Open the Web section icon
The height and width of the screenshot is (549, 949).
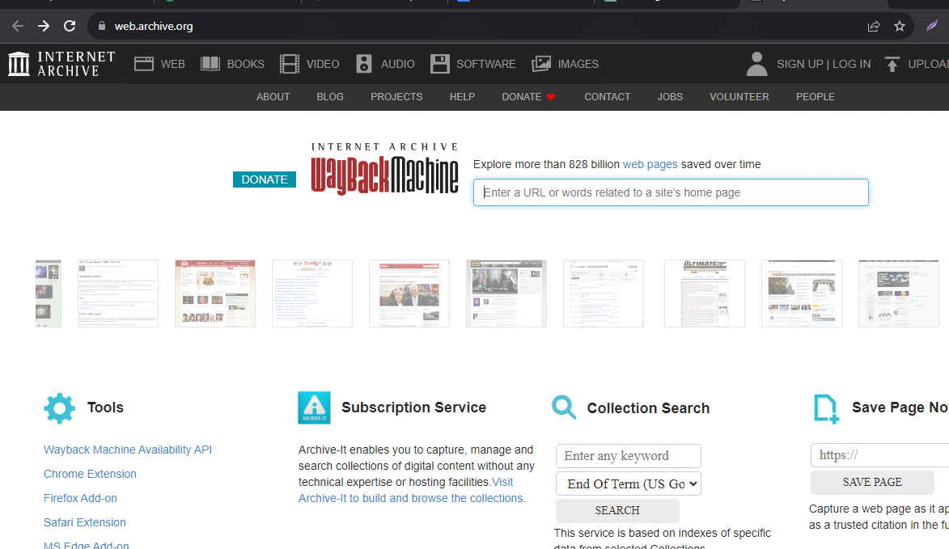[x=143, y=64]
